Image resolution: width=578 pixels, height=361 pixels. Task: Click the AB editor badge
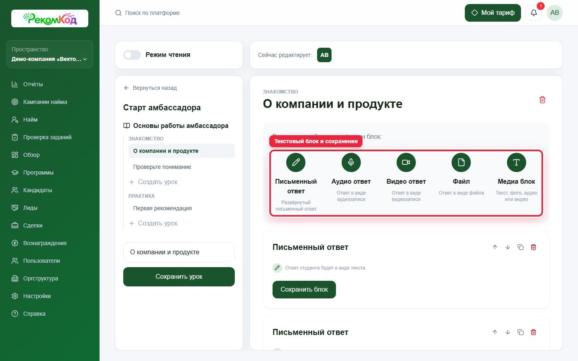coord(324,55)
